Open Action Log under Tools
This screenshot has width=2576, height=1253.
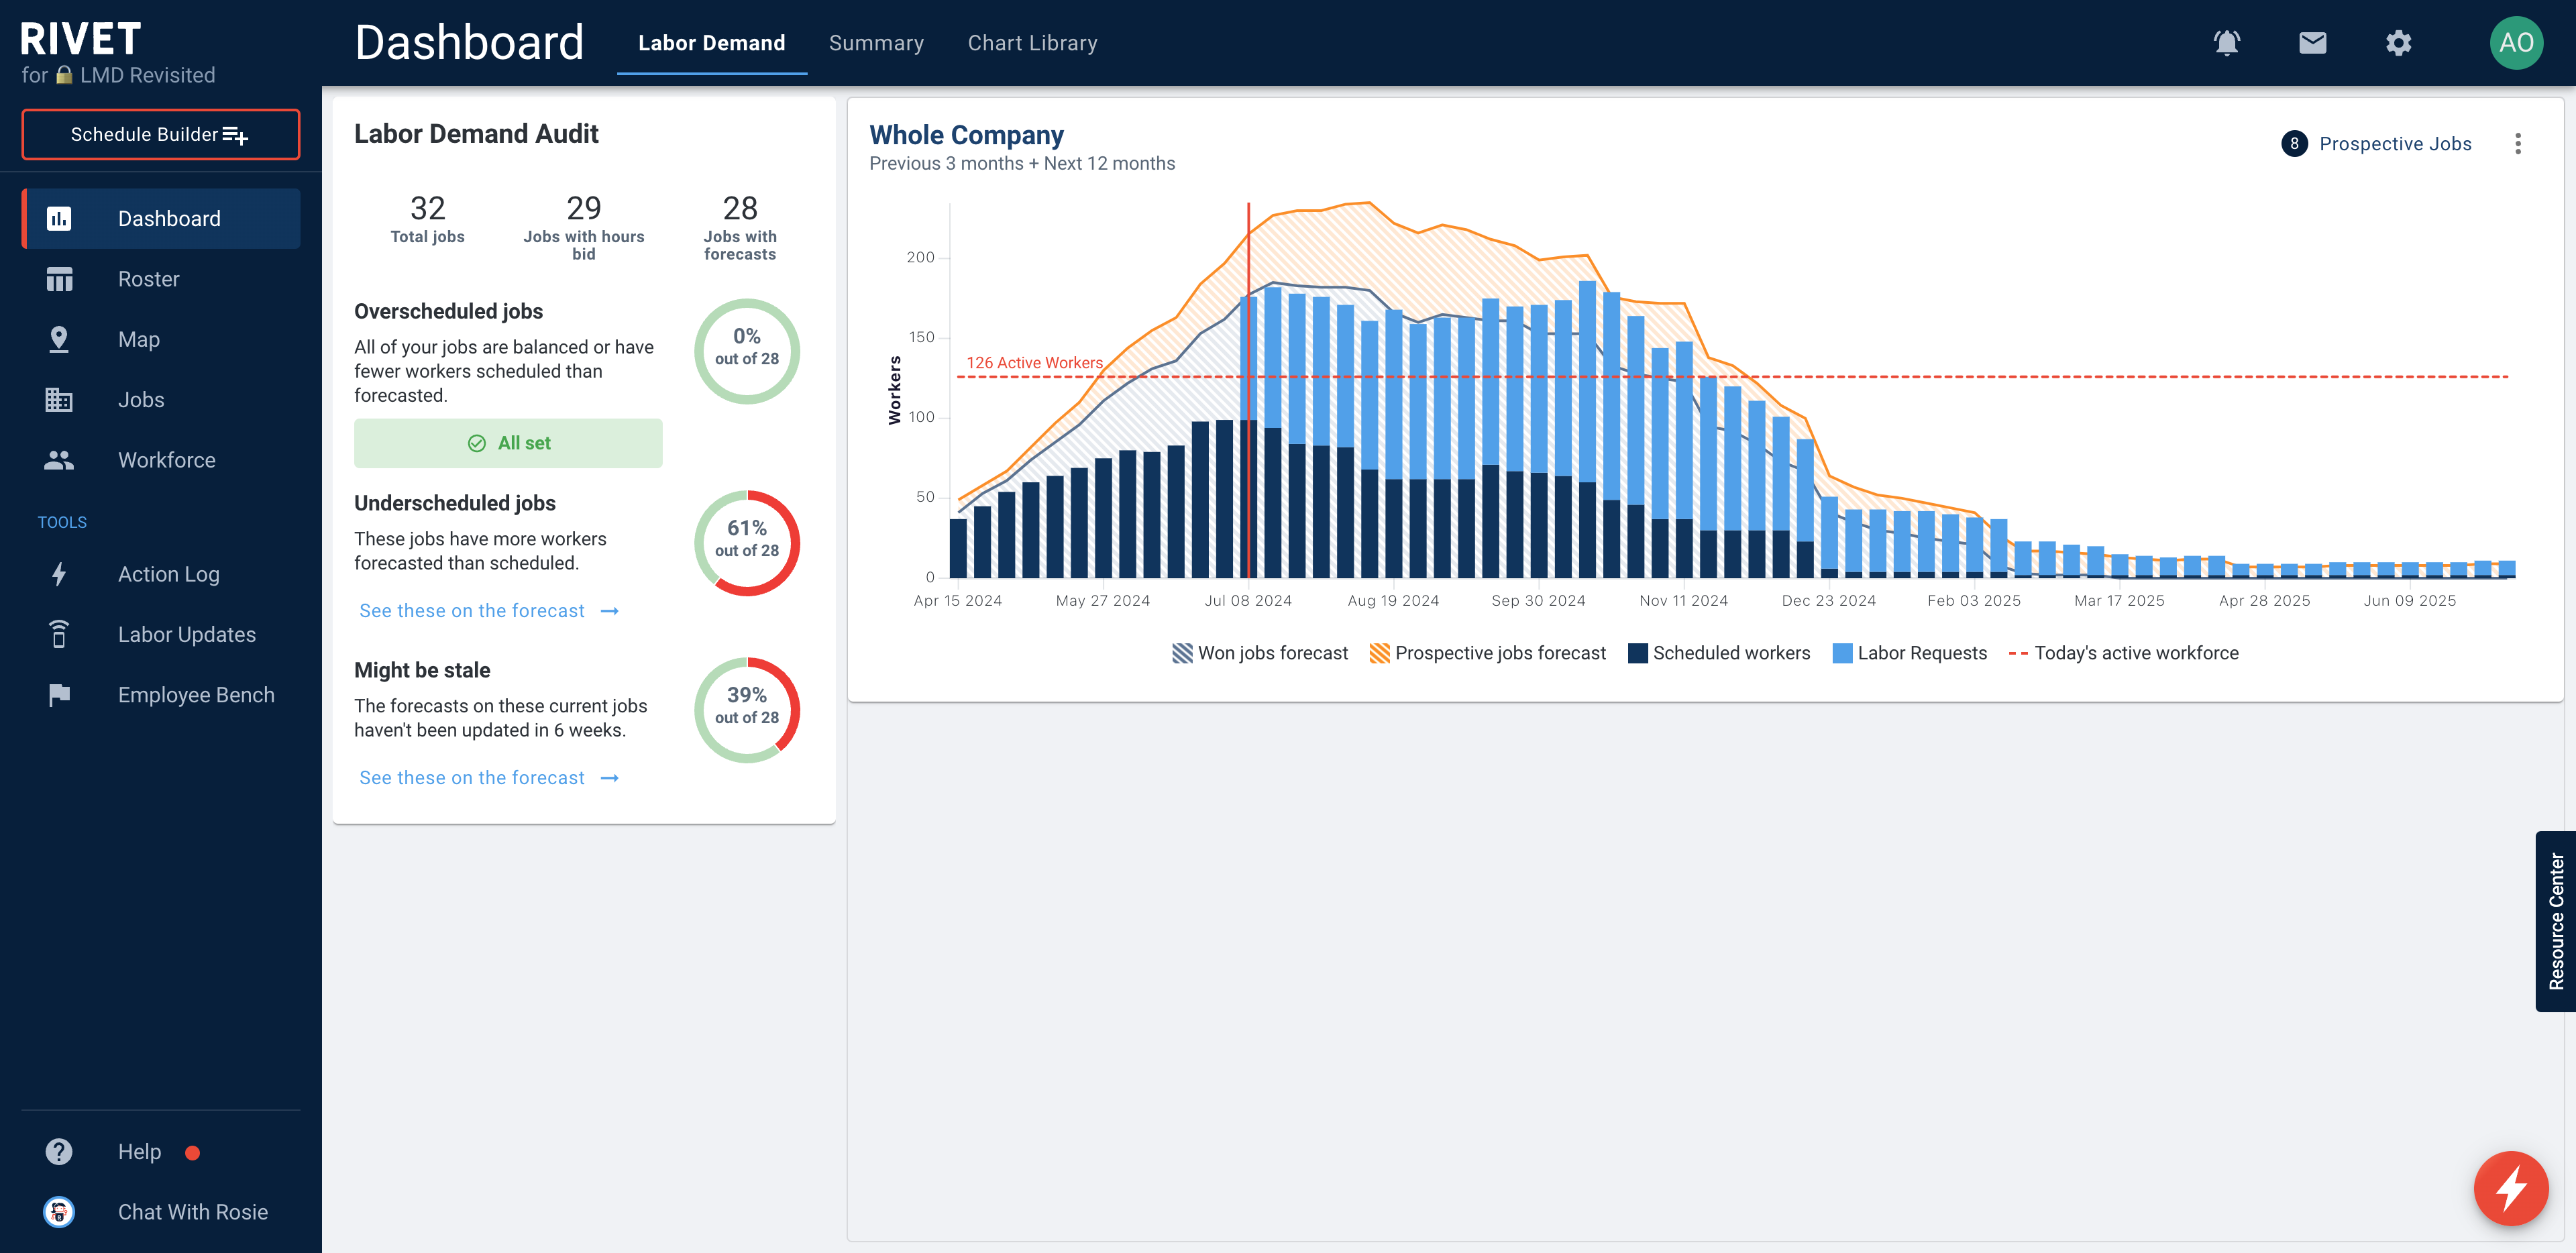(x=161, y=574)
